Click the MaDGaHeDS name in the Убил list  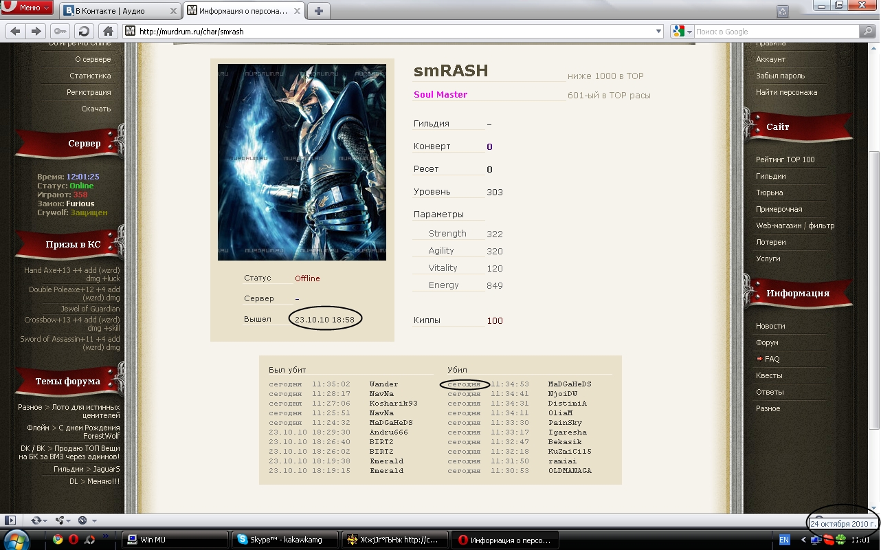pyautogui.click(x=570, y=384)
